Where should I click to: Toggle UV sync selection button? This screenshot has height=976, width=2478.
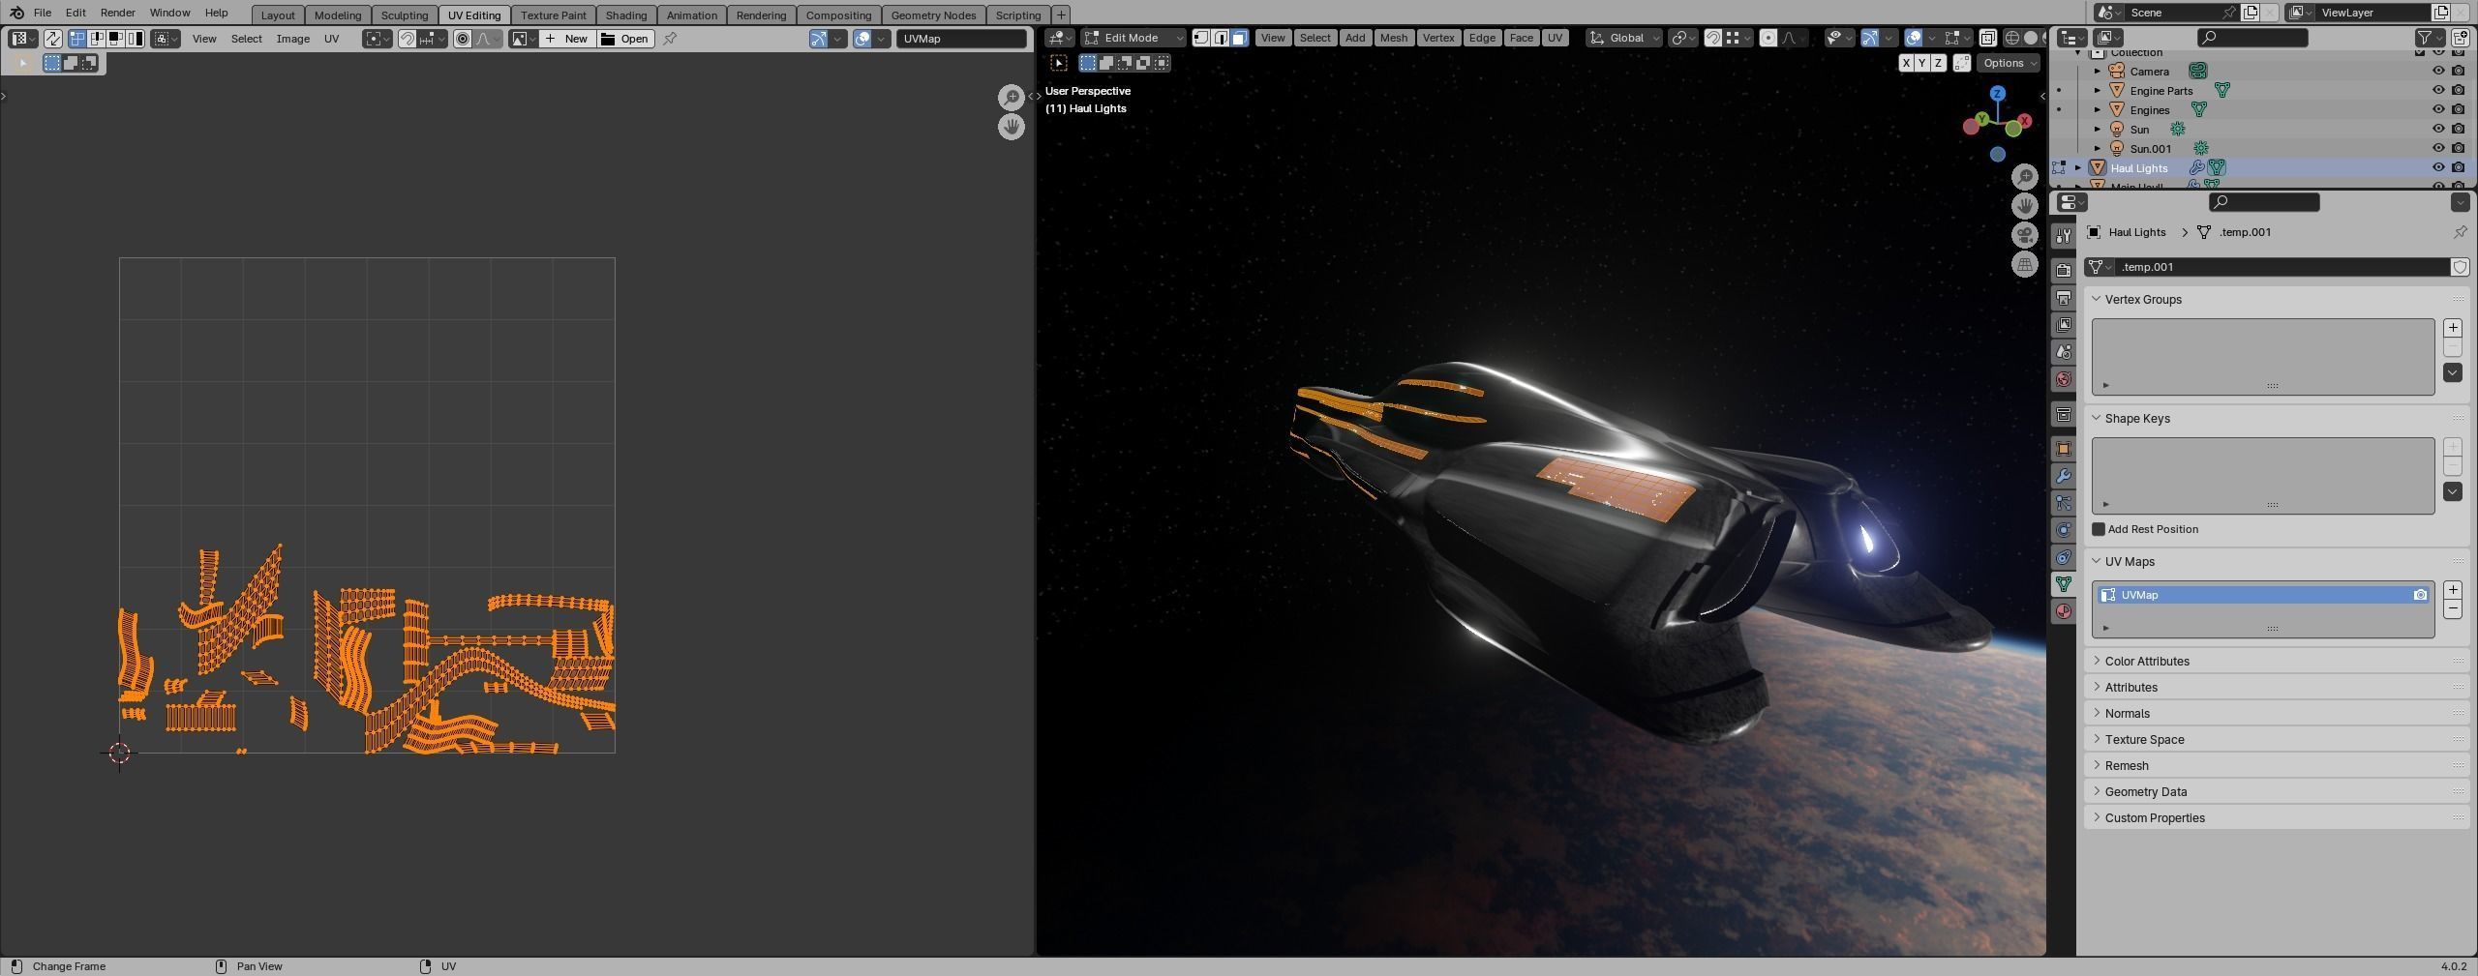pos(52,39)
